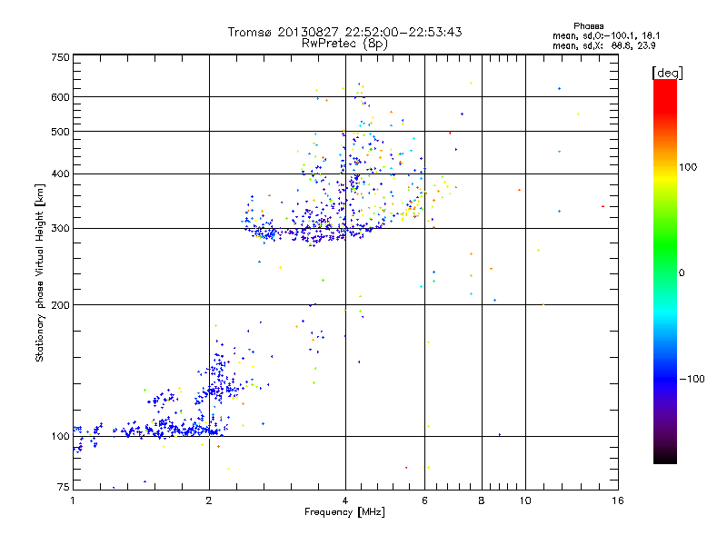The height and width of the screenshot is (545, 727).
Task: Click y-axis tick label '200'
Action: click(60, 305)
